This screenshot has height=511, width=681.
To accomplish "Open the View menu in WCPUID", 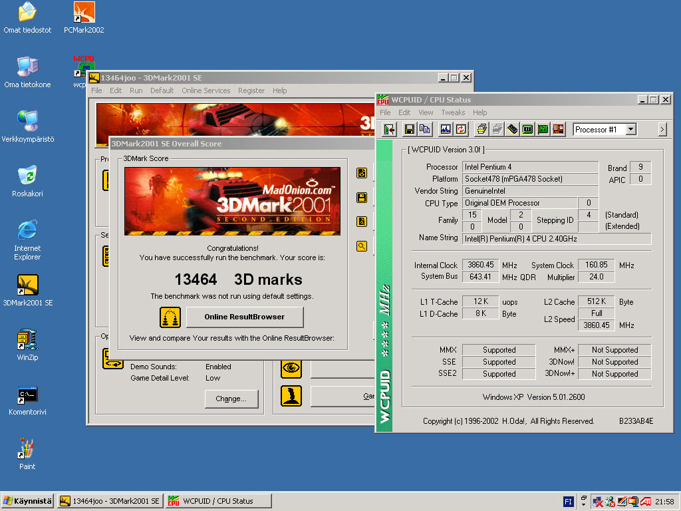I will click(426, 112).
